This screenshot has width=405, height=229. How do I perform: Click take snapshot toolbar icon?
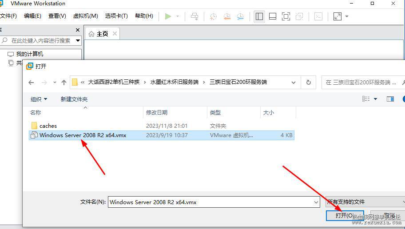coord(213,16)
